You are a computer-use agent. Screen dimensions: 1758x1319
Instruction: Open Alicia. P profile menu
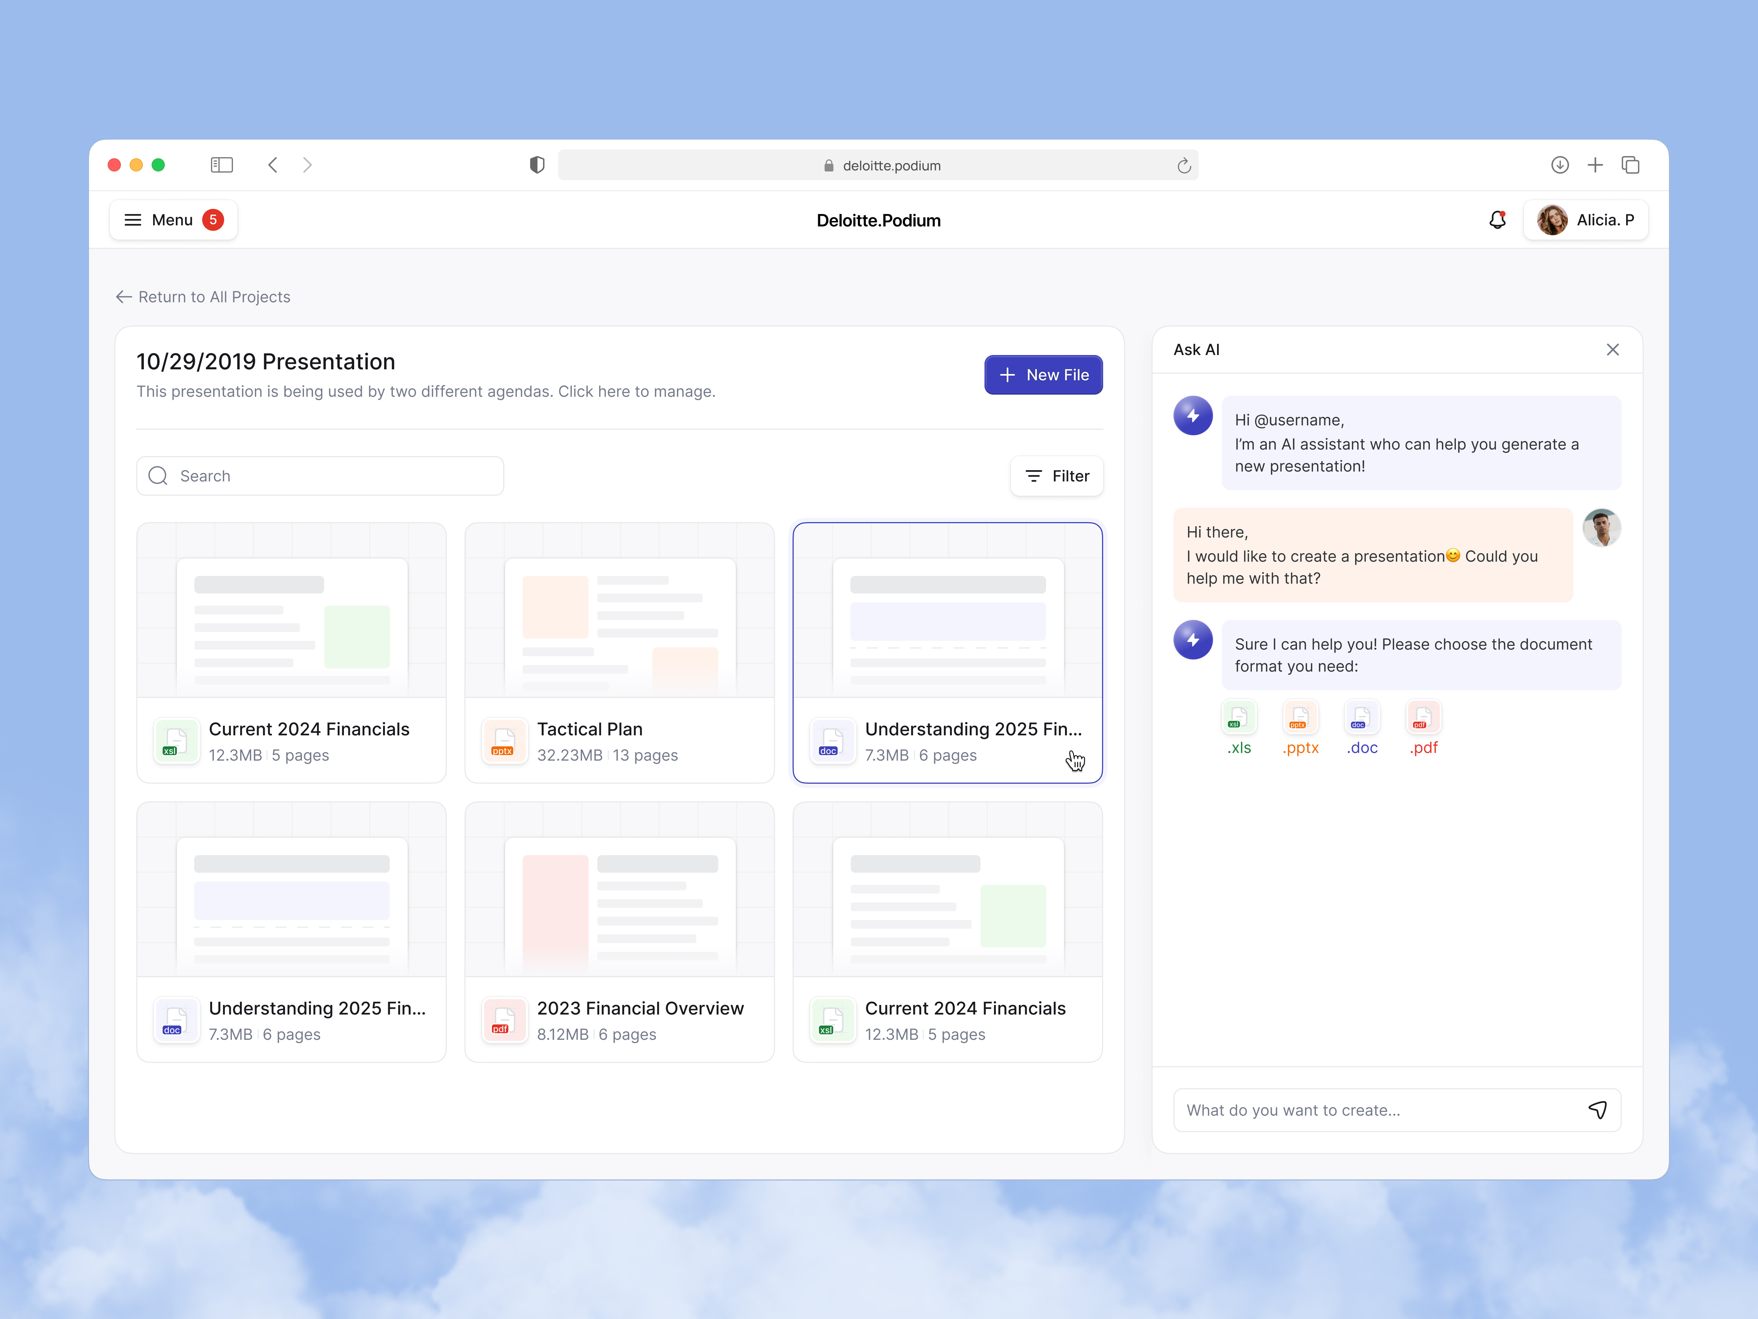coord(1585,220)
